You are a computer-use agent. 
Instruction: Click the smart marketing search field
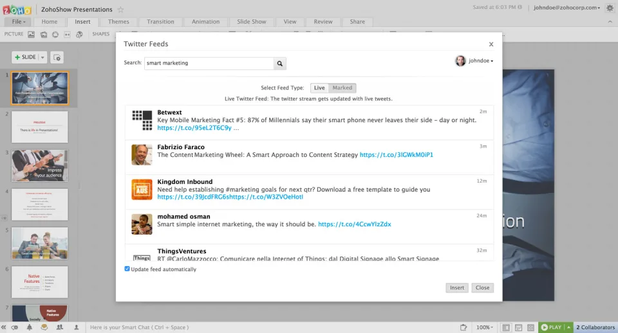[x=209, y=64]
